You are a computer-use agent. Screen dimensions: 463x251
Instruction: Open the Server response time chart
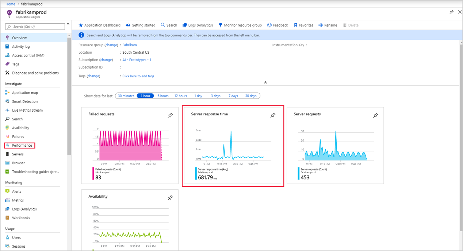click(x=233, y=146)
